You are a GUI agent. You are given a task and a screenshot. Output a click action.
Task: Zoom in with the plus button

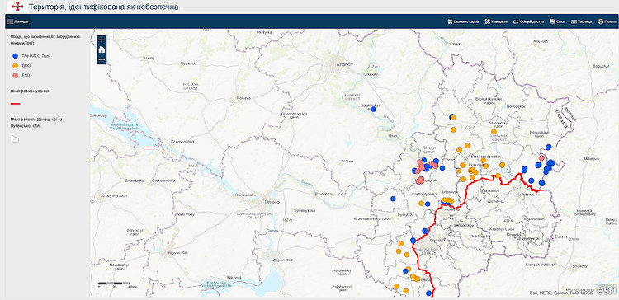point(102,40)
